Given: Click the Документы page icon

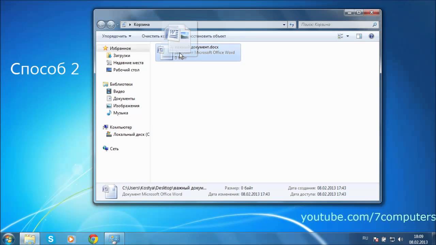Looking at the screenshot, I should coord(109,98).
